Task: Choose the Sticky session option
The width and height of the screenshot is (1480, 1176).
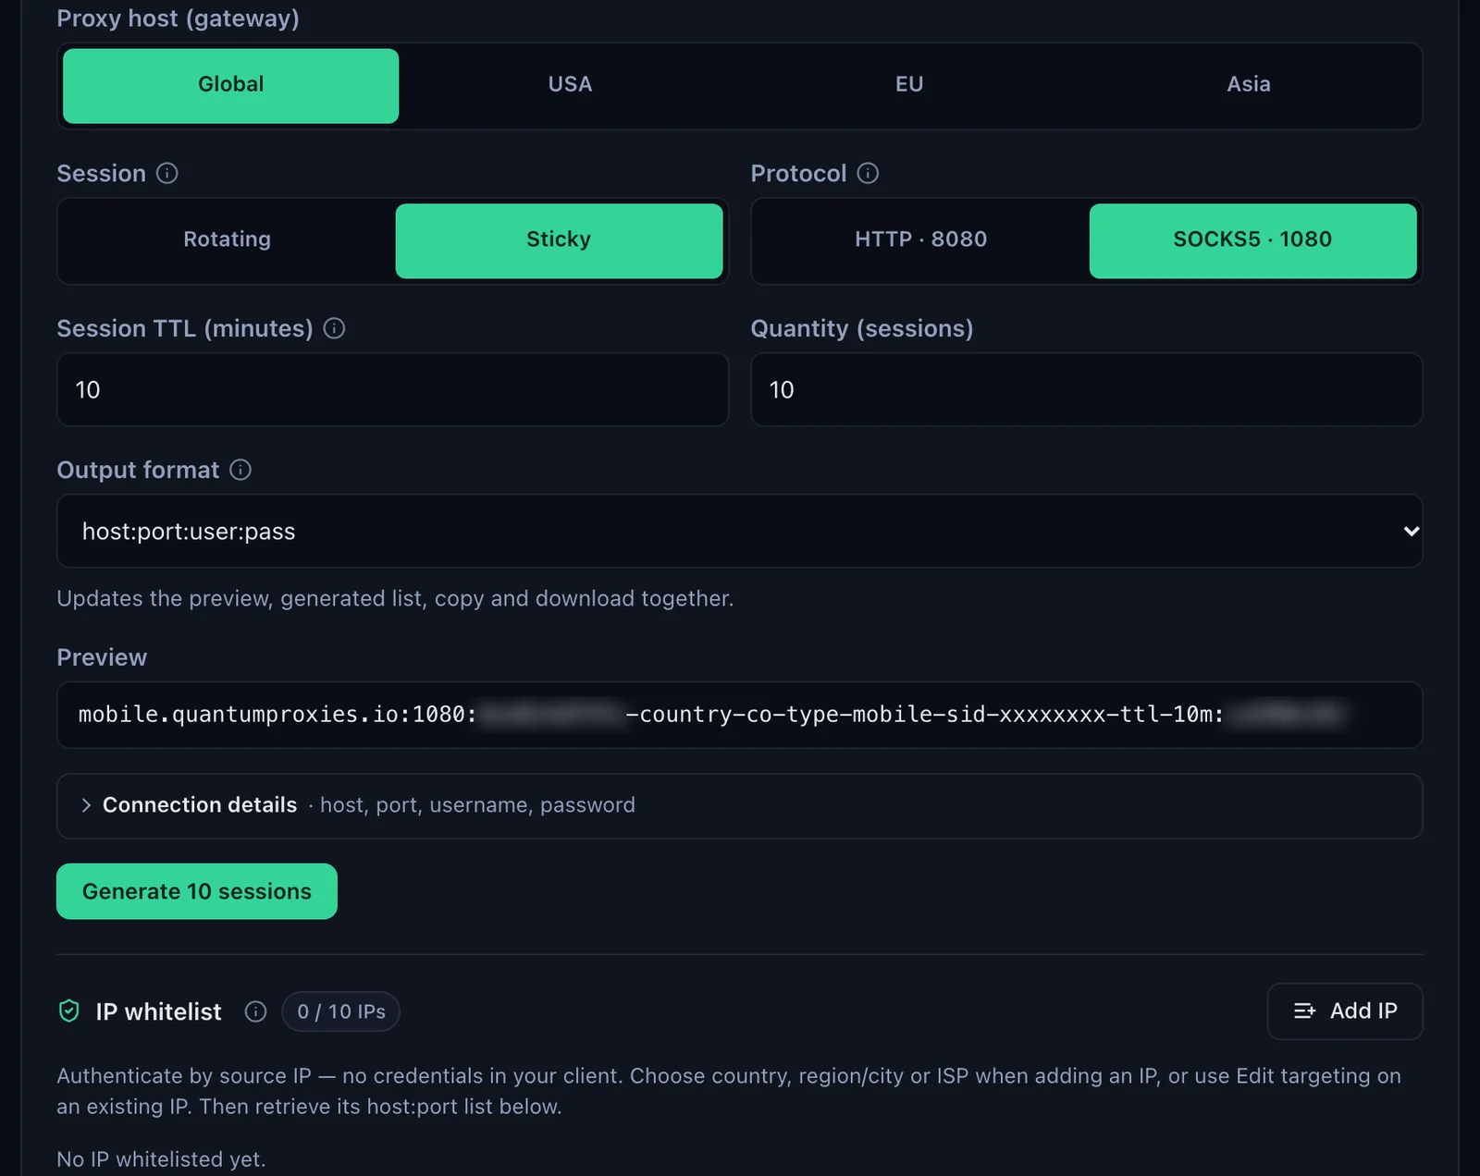Action: pyautogui.click(x=559, y=240)
